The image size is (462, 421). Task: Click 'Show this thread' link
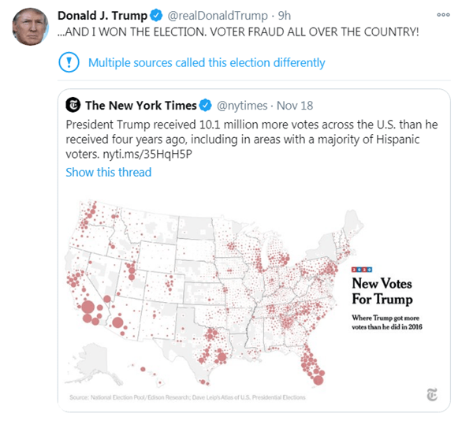tap(109, 172)
